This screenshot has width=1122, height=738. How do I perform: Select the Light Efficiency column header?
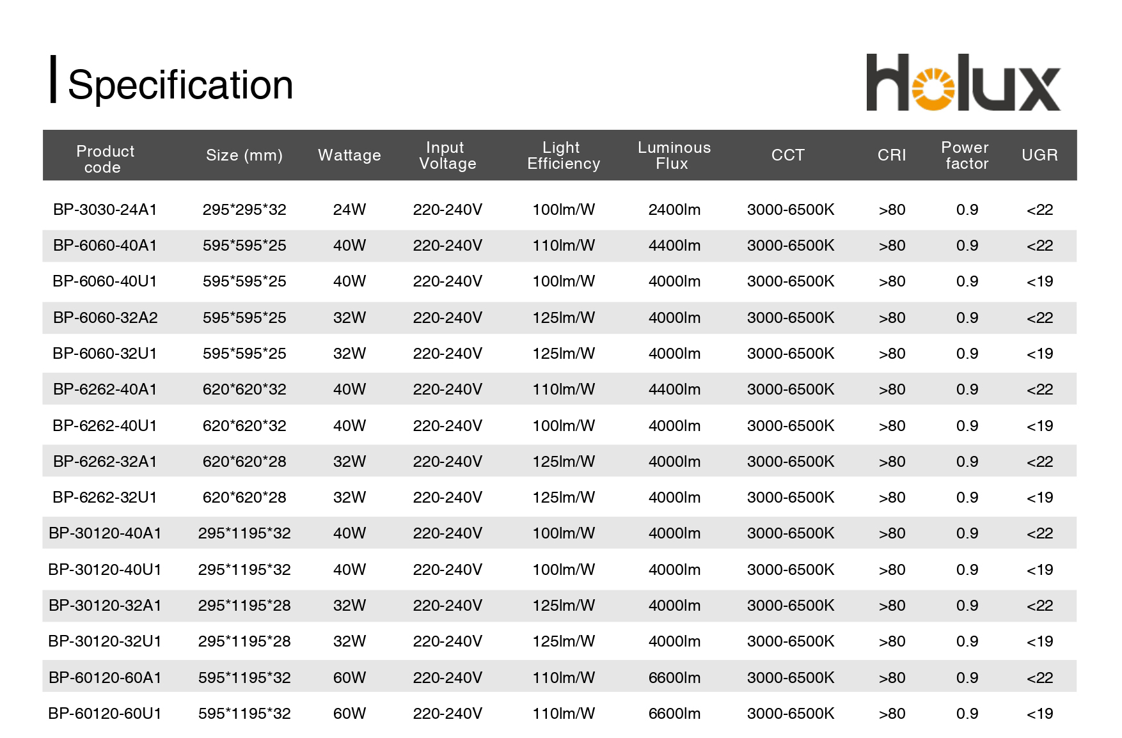[563, 155]
